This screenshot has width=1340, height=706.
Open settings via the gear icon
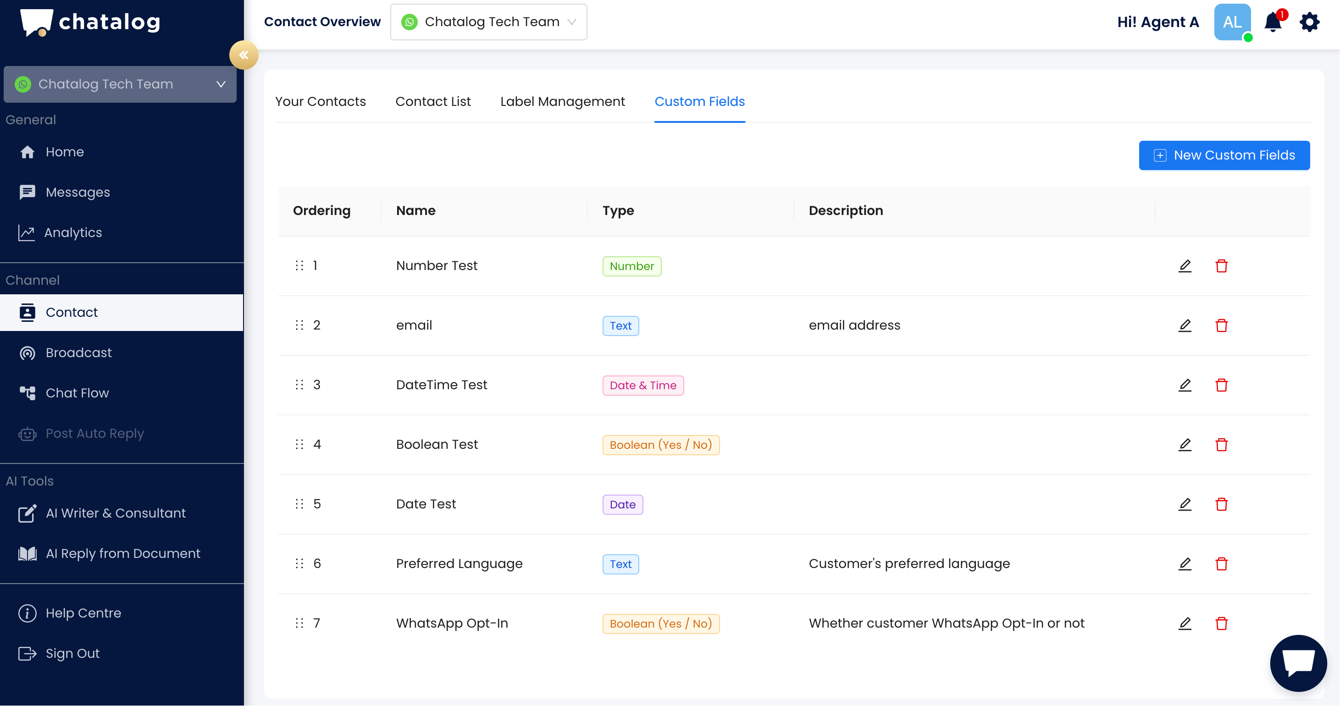coord(1309,22)
